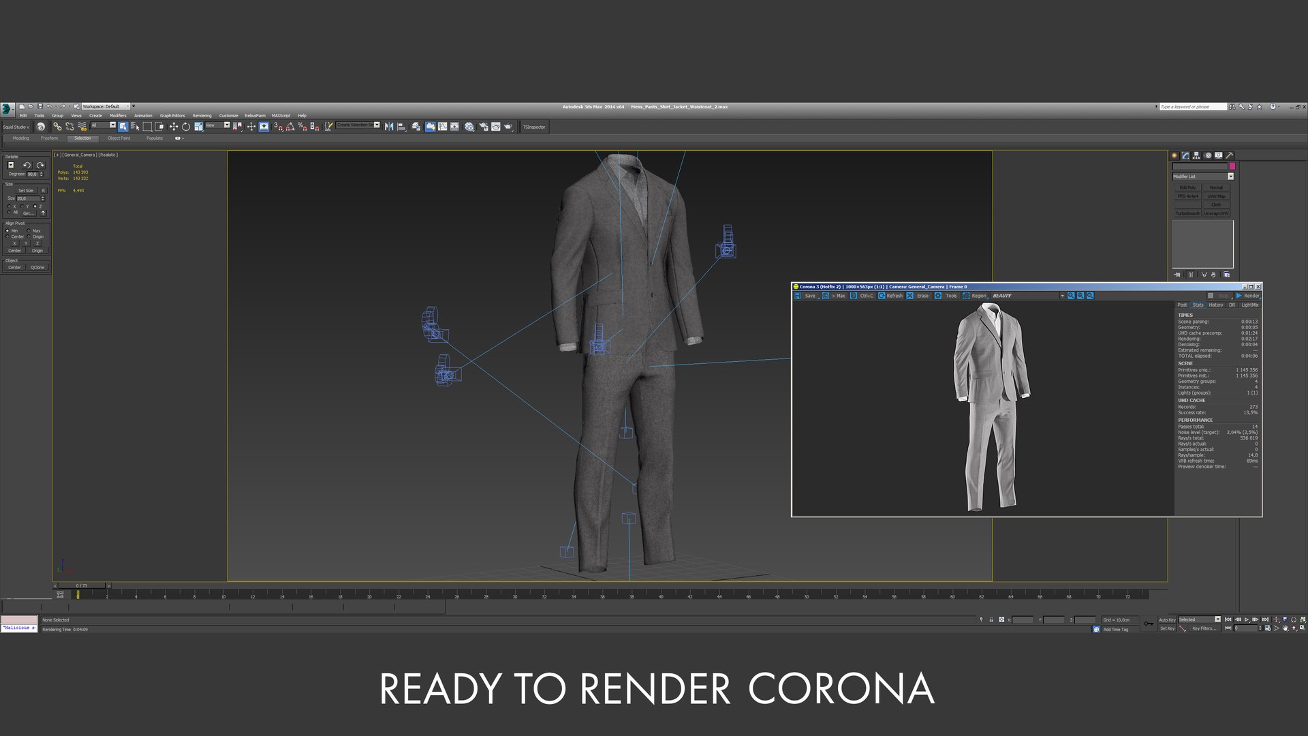The height and width of the screenshot is (736, 1308).
Task: Activate Select and Rotate tool
Action: [x=186, y=127]
